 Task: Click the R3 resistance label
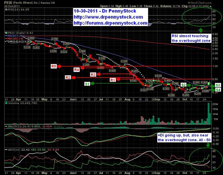point(93,75)
